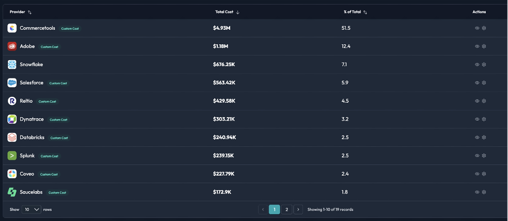This screenshot has width=508, height=221.
Task: Click the Splunk provider logo
Action: pos(12,155)
